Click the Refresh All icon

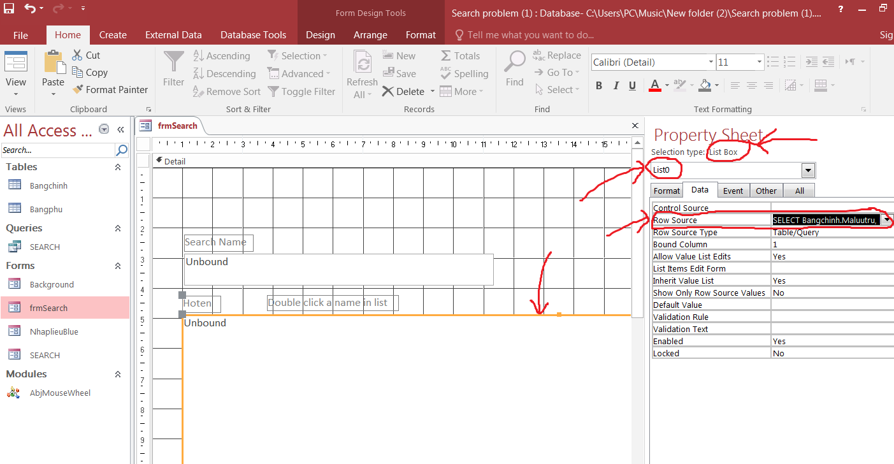tap(363, 63)
